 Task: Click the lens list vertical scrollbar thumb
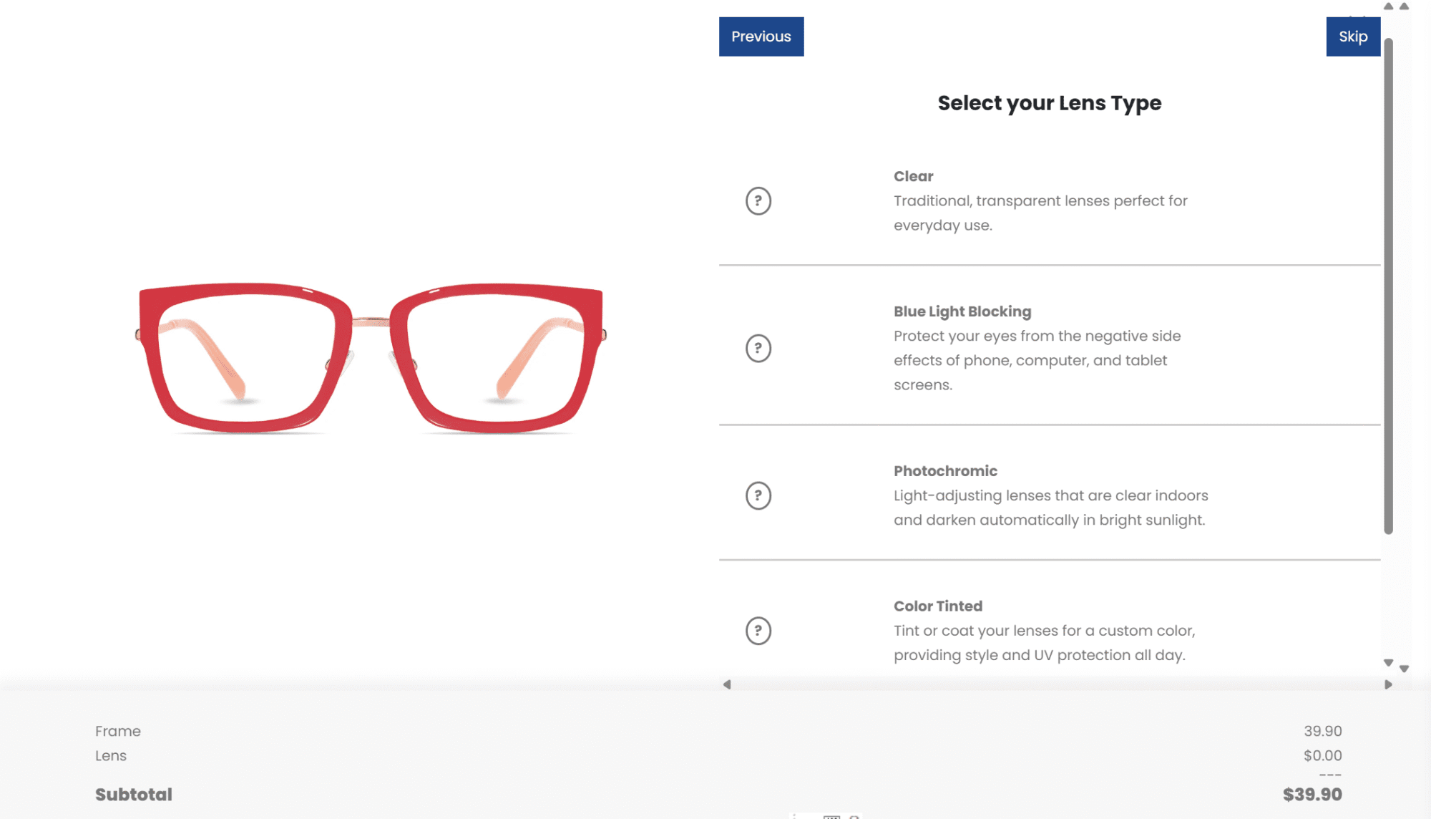pyautogui.click(x=1388, y=286)
